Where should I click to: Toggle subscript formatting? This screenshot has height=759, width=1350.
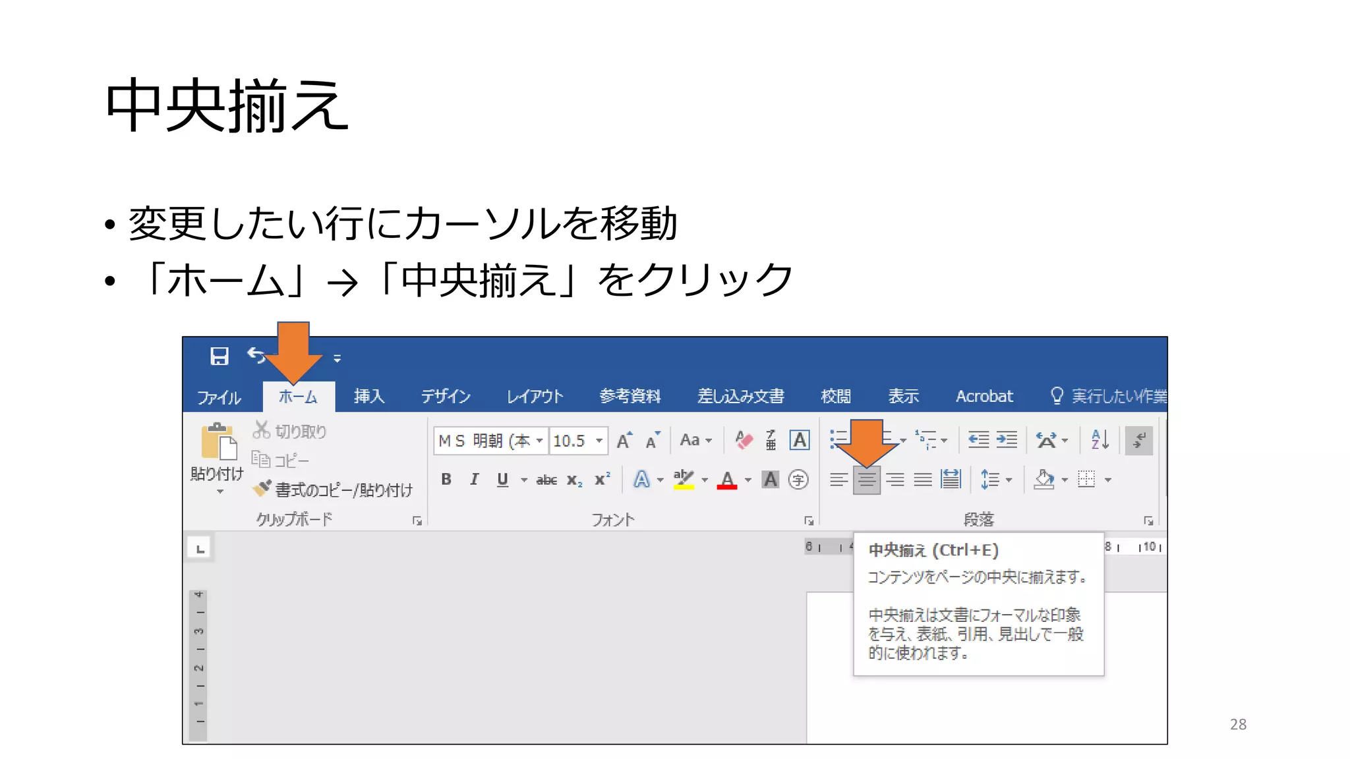click(x=575, y=480)
